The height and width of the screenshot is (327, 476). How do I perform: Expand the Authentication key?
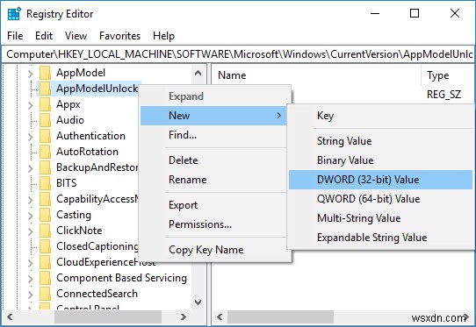click(x=31, y=137)
